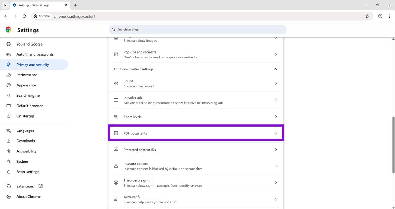The width and height of the screenshot is (395, 209).
Task: Click the PDF documents file icon
Action: 116,133
